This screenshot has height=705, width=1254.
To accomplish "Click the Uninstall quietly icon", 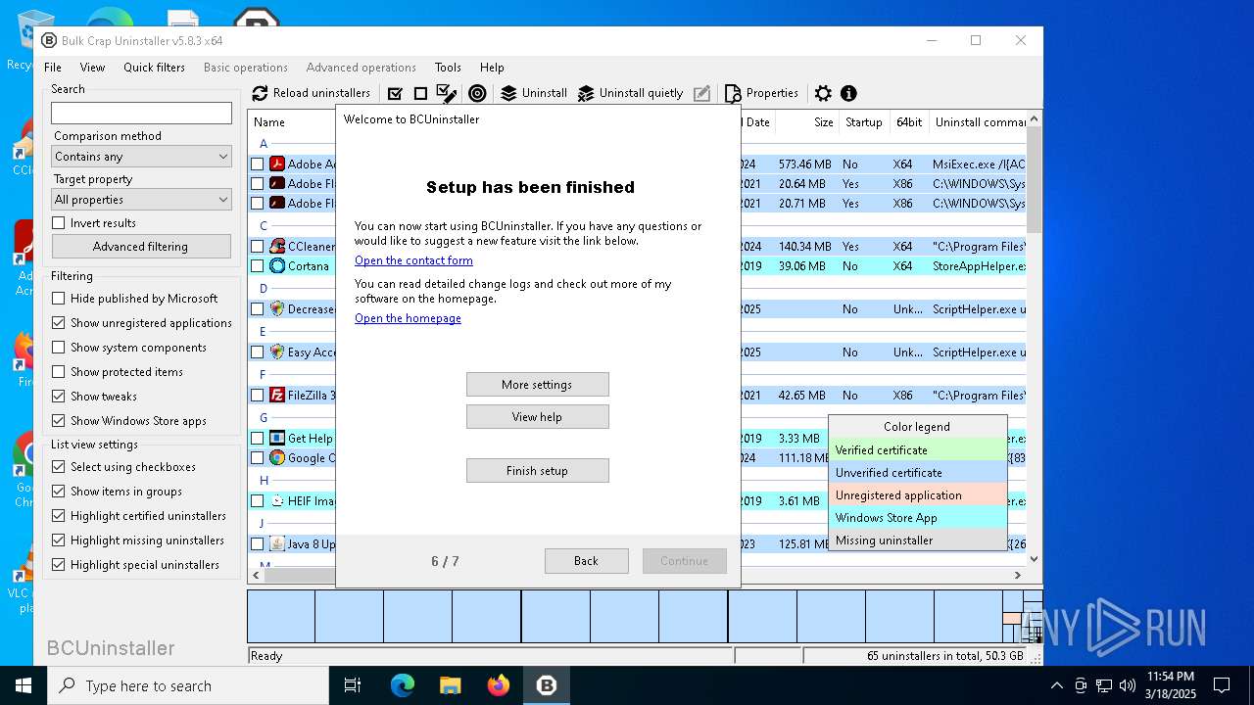I will click(586, 93).
